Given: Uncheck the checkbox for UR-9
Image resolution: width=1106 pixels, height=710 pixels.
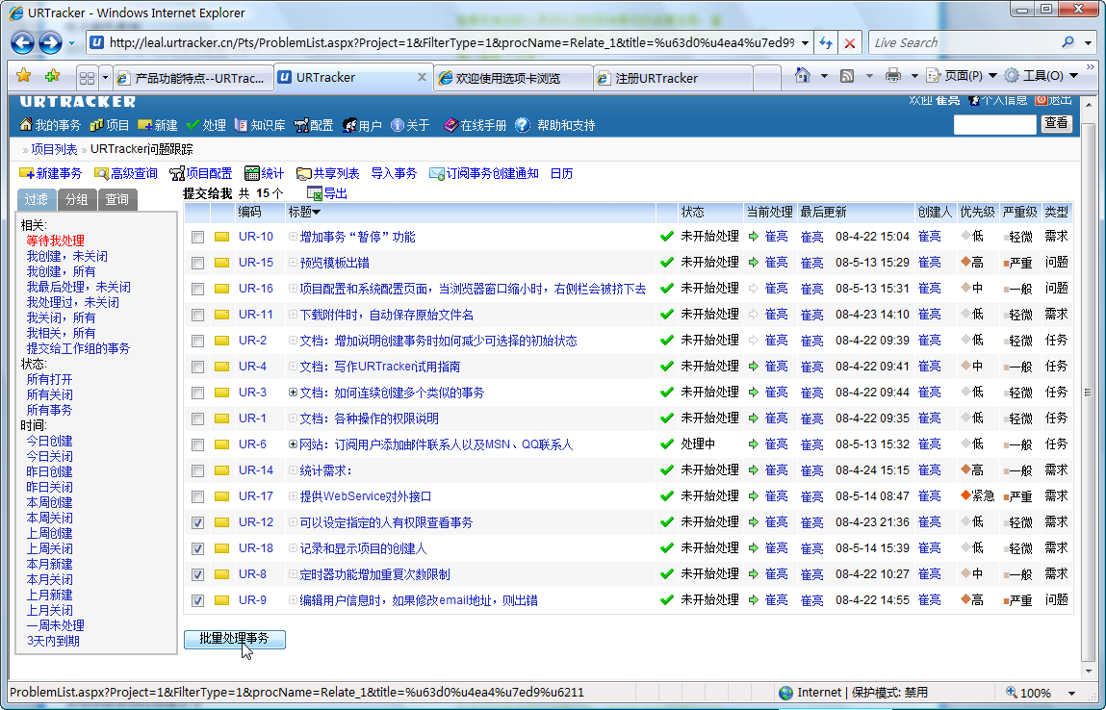Looking at the screenshot, I should (x=197, y=601).
